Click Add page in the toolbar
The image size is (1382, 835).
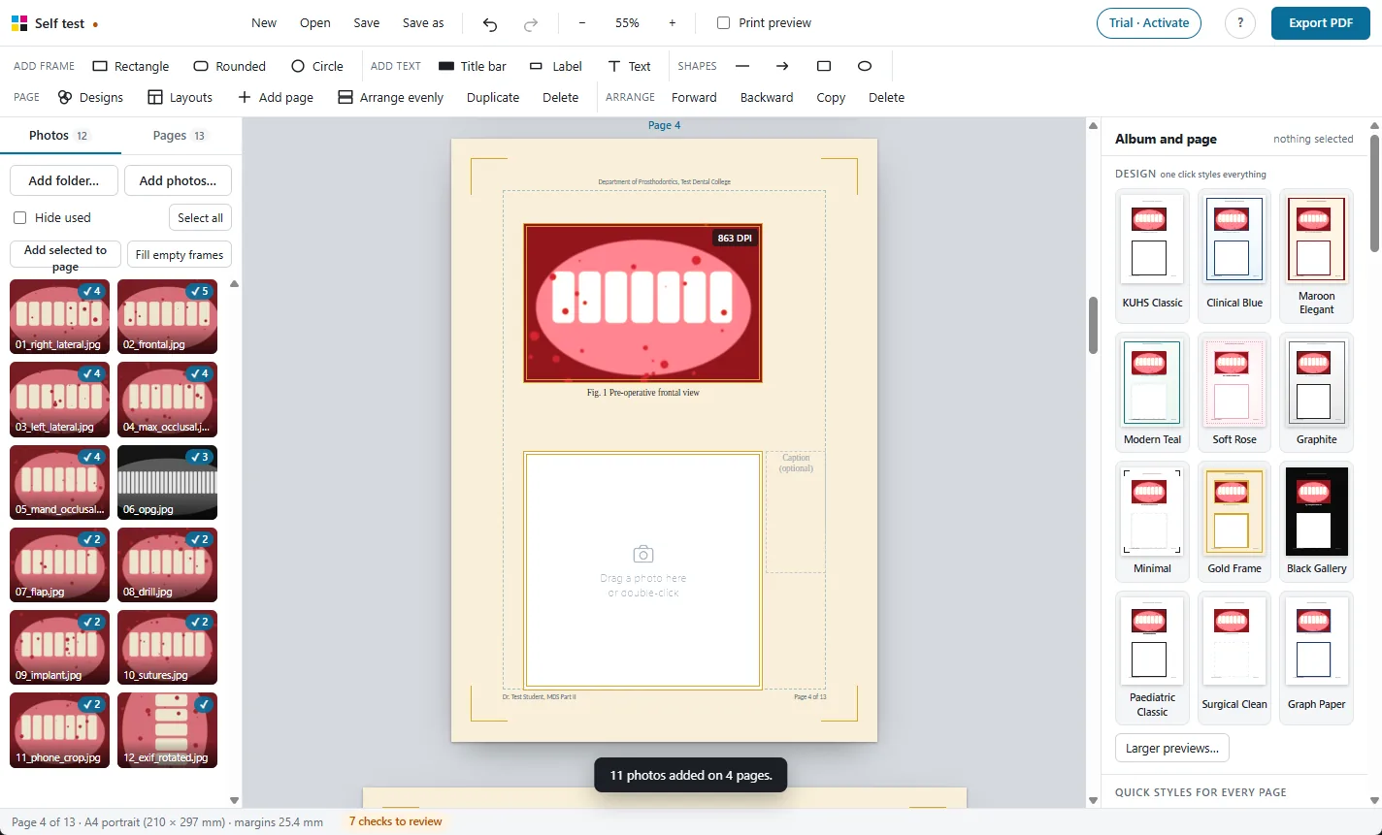click(x=276, y=97)
